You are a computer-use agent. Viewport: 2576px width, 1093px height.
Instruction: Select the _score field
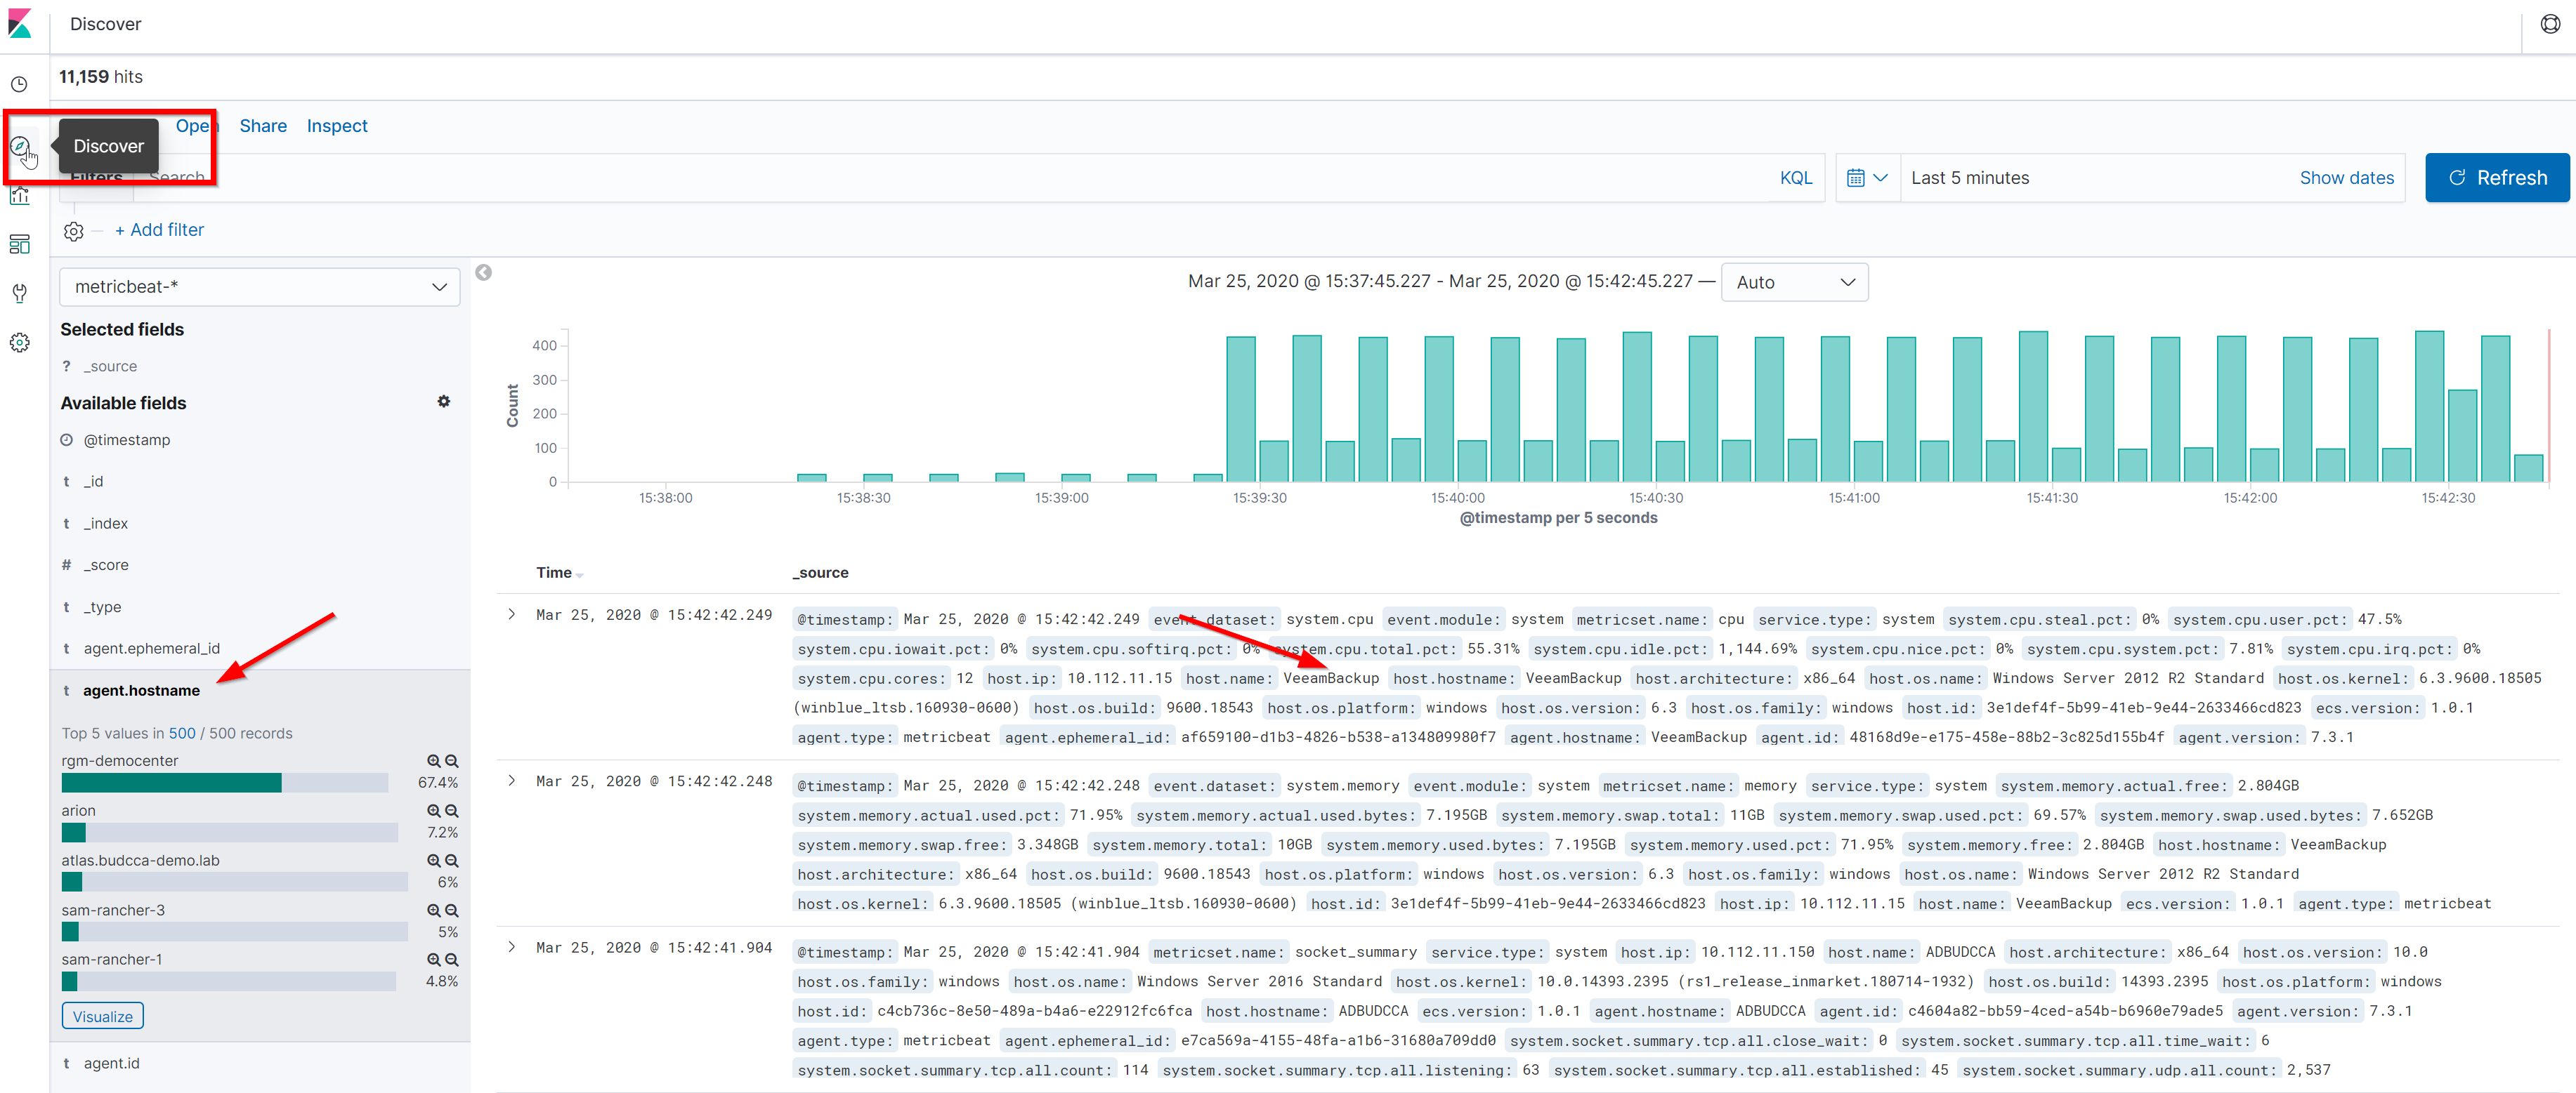(105, 566)
